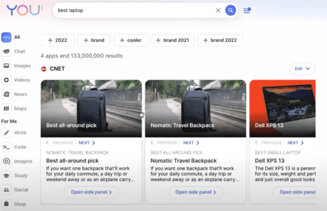327x211 pixels.
Task: Click the Maps sidebar icon
Action: pyautogui.click(x=6, y=108)
